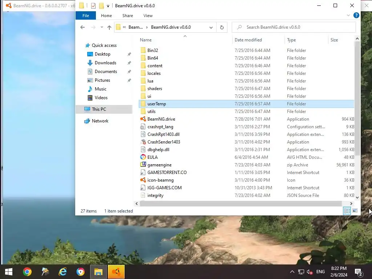Image resolution: width=372 pixels, height=279 pixels.
Task: Open Videos in the navigation pane
Action: [101, 98]
